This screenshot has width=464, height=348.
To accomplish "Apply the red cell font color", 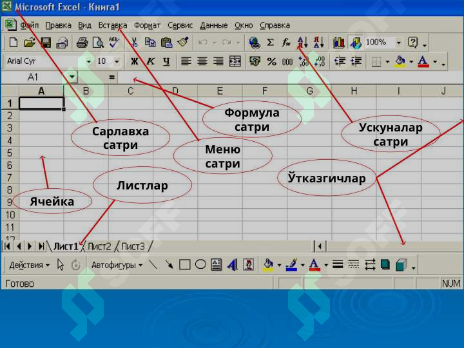I will pyautogui.click(x=423, y=61).
